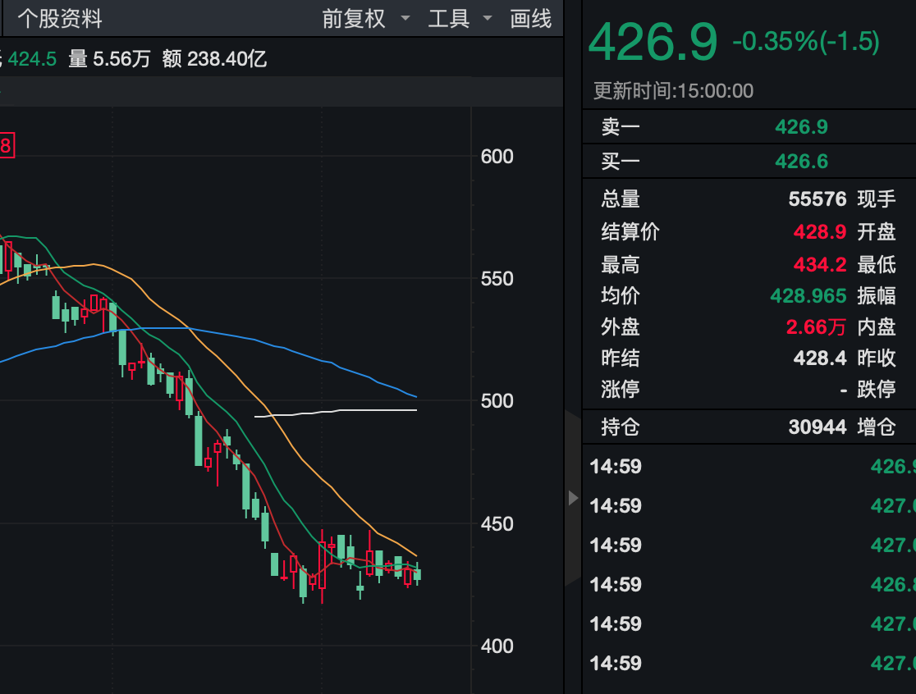Expand the 前复权 adjustment dropdown
The image size is (916, 694).
point(354,19)
